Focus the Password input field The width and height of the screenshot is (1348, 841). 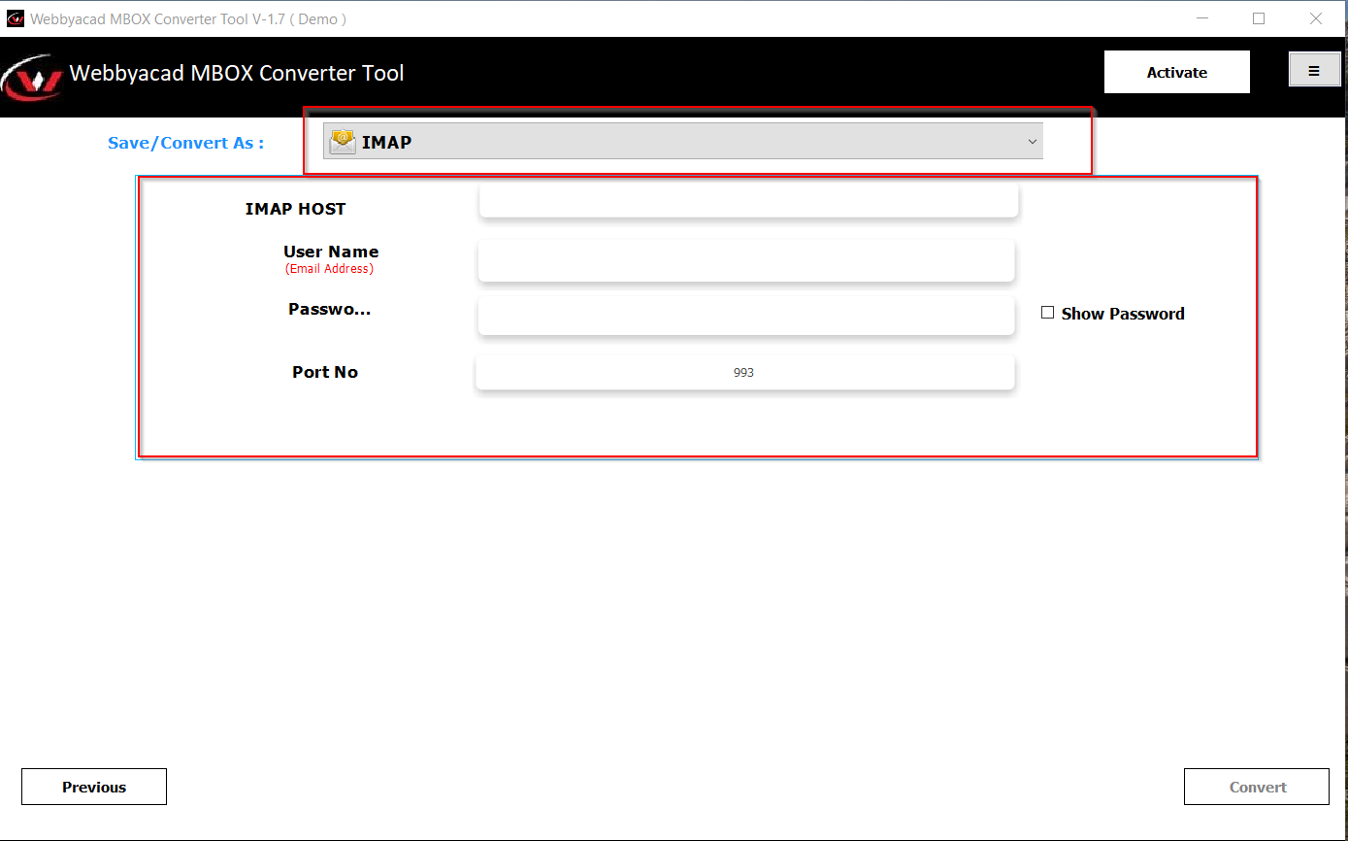point(746,317)
